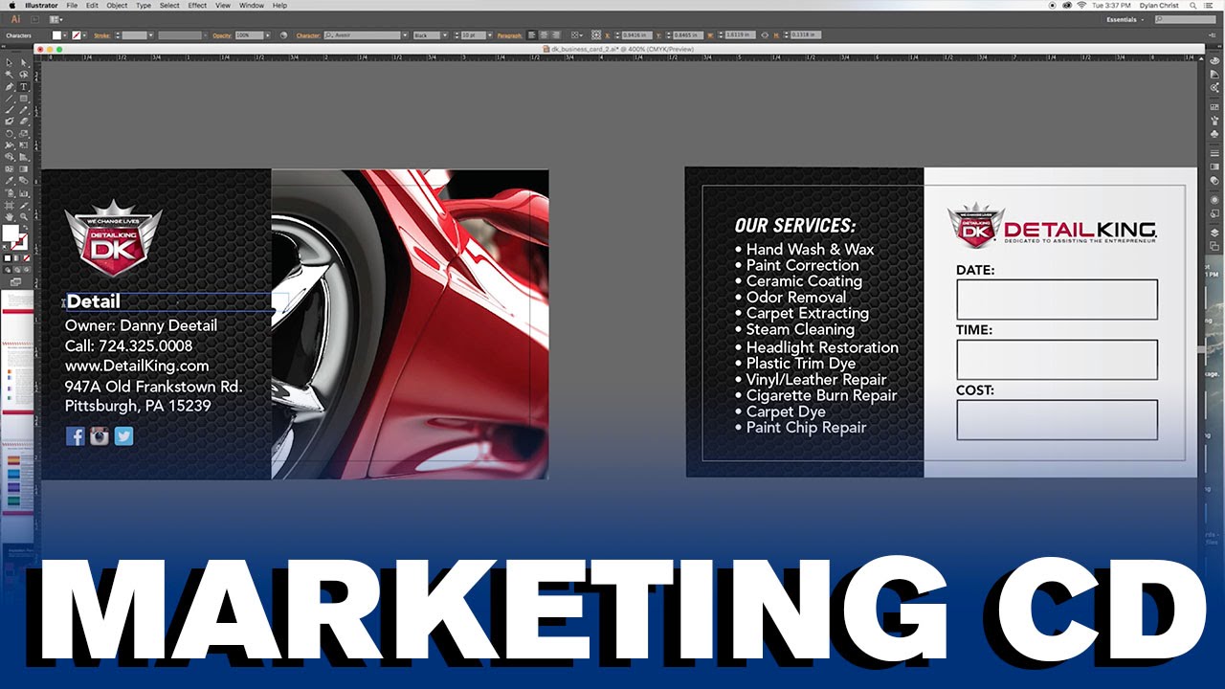
Task: Select the Gradient tool
Action: [23, 168]
